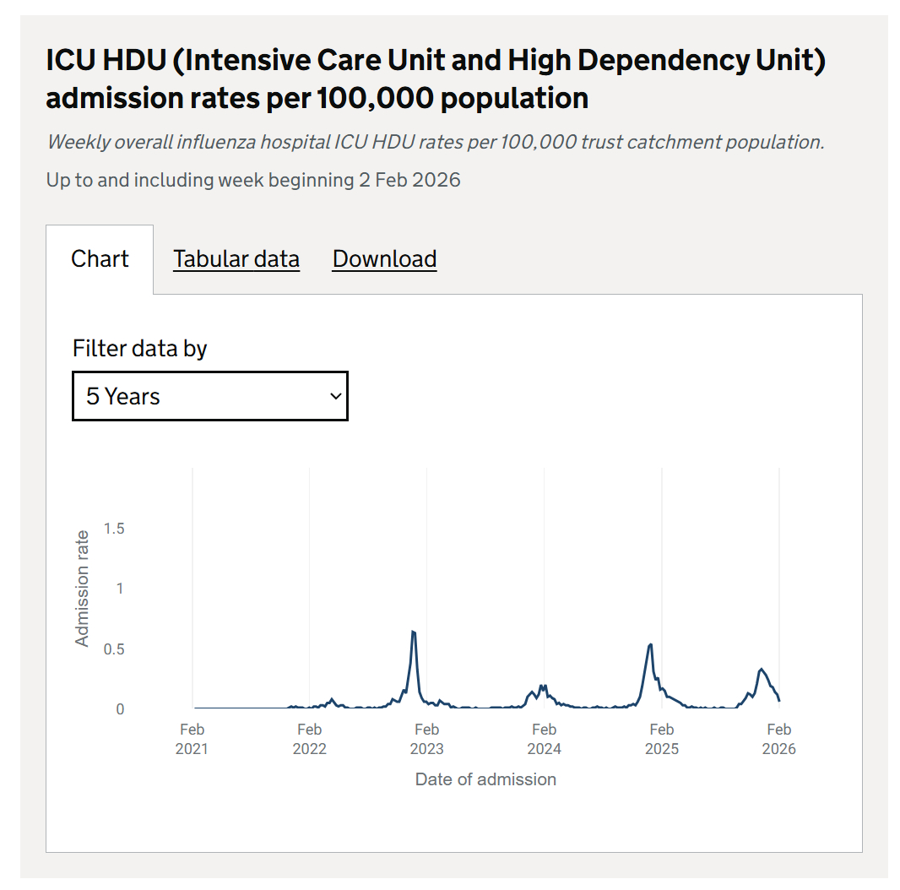Click the ICU HDU admission rates heading
The width and height of the screenshot is (900, 890).
435,79
